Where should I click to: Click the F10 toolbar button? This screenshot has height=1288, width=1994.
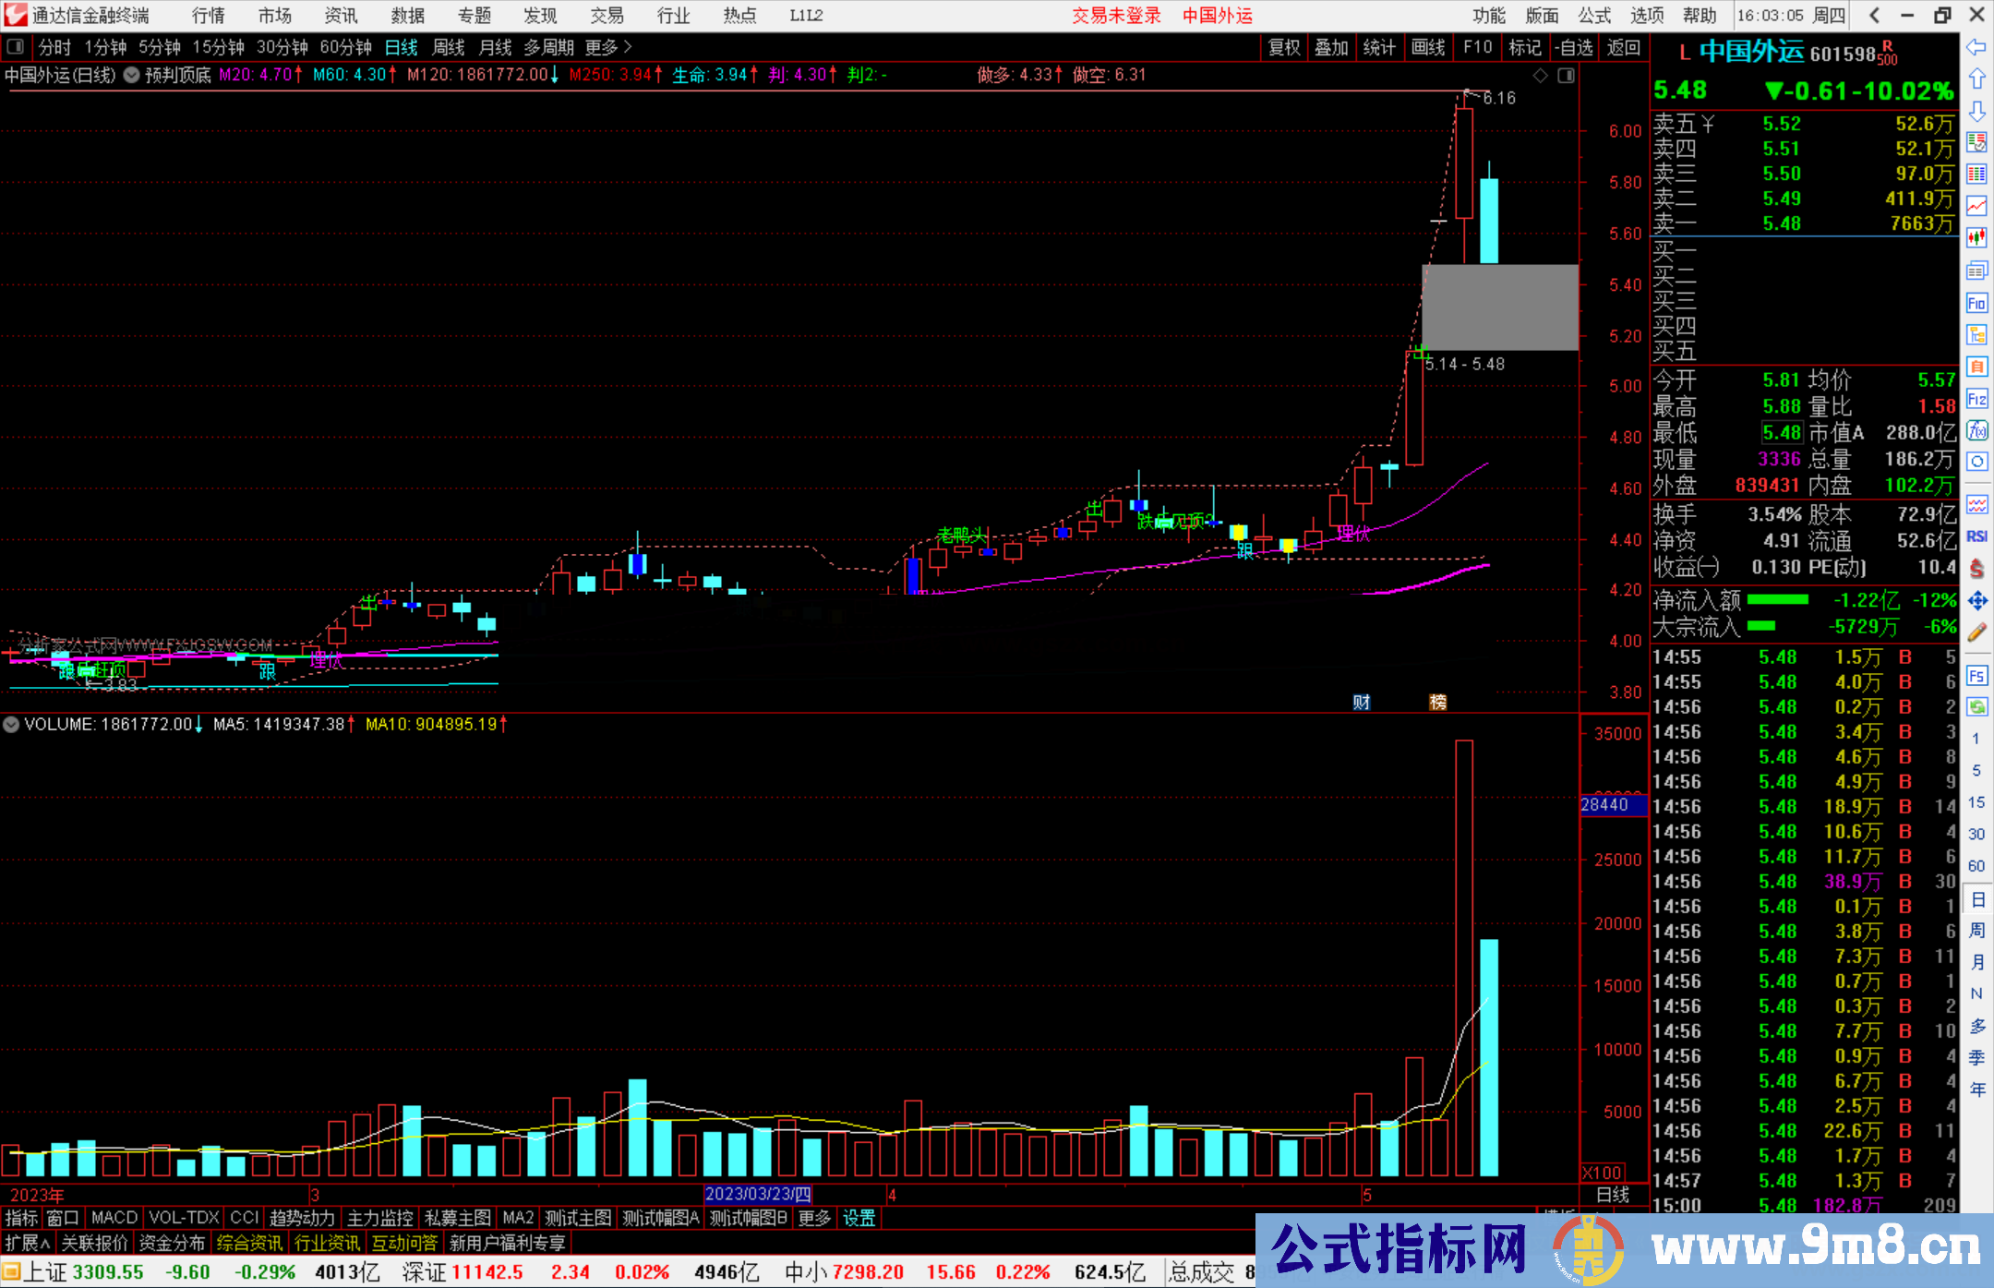point(1477,47)
